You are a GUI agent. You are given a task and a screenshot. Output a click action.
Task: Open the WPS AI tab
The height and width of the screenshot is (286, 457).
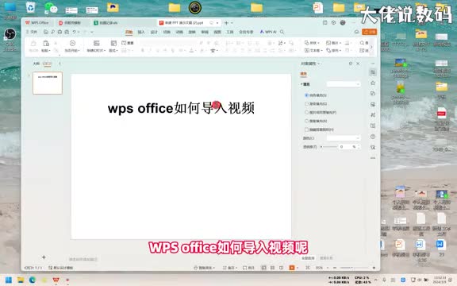268,32
